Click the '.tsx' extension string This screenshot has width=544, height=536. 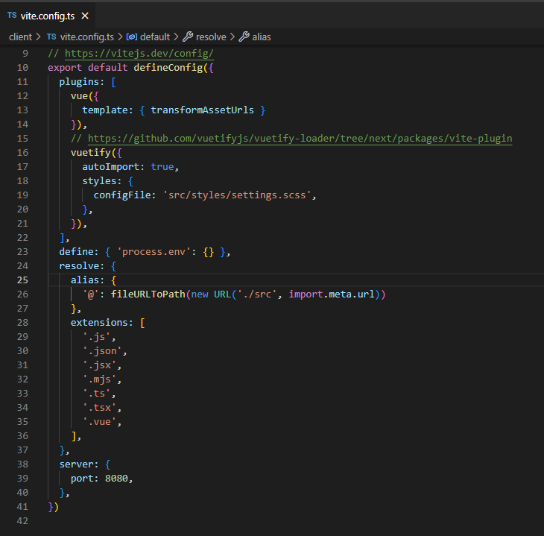click(x=99, y=408)
